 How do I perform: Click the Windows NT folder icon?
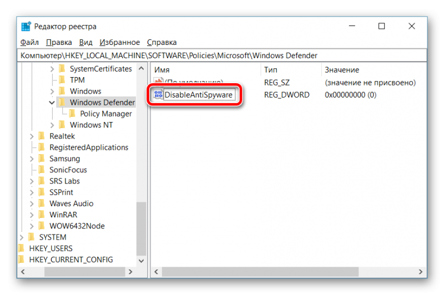pos(62,125)
